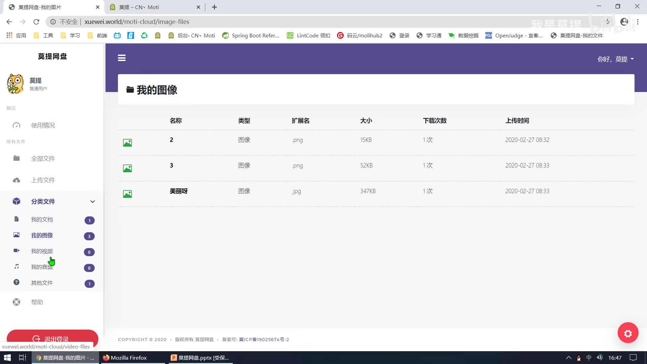Click the image icon for file 2
Viewport: 647px width, 364px height.
coord(127,143)
